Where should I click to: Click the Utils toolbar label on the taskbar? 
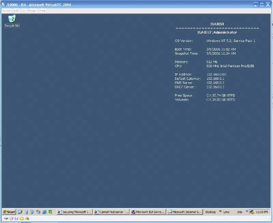[x=240, y=212]
